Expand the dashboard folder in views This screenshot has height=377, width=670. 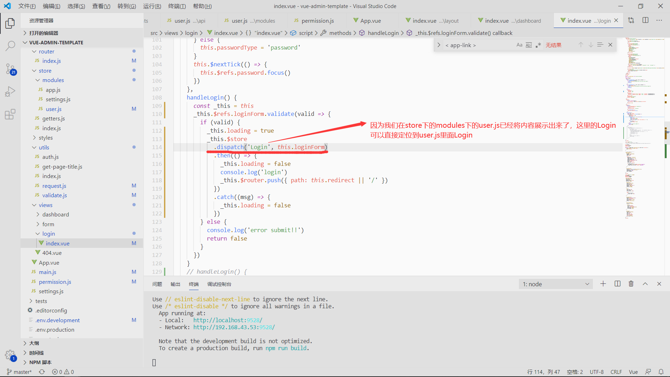click(55, 214)
